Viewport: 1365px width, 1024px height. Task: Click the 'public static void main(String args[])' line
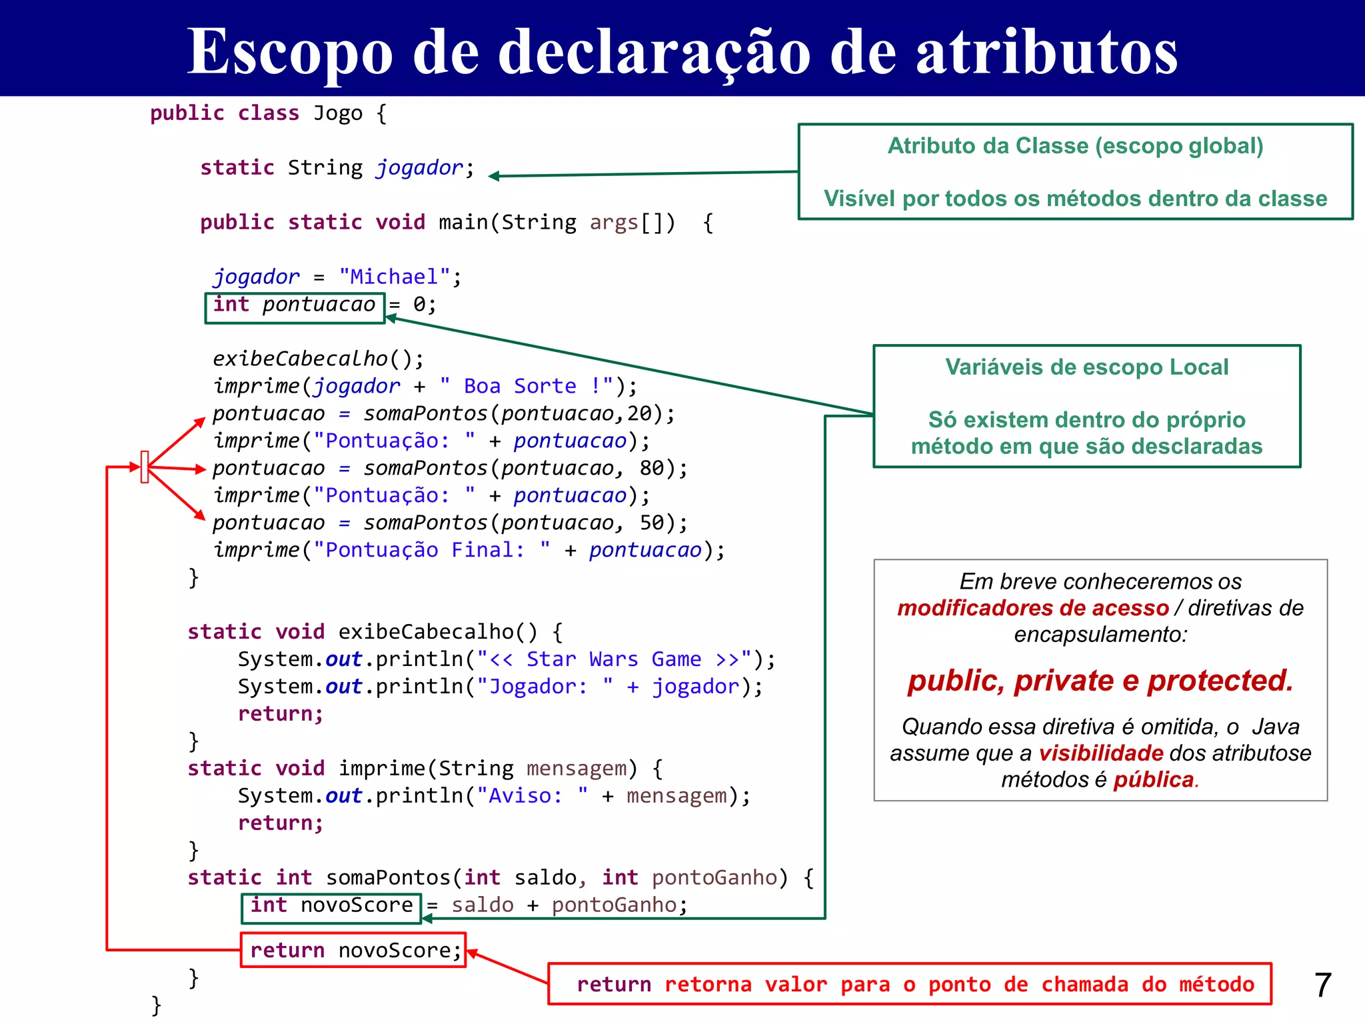[x=457, y=222]
